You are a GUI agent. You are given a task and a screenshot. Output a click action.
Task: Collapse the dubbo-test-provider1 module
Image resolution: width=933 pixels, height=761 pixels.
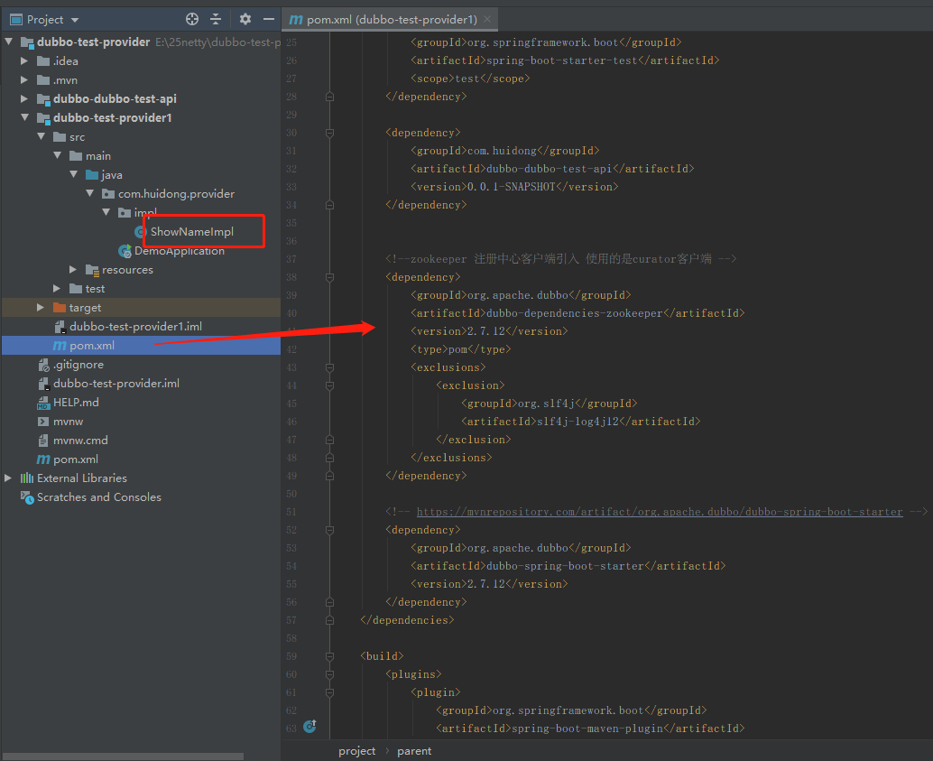coord(24,118)
